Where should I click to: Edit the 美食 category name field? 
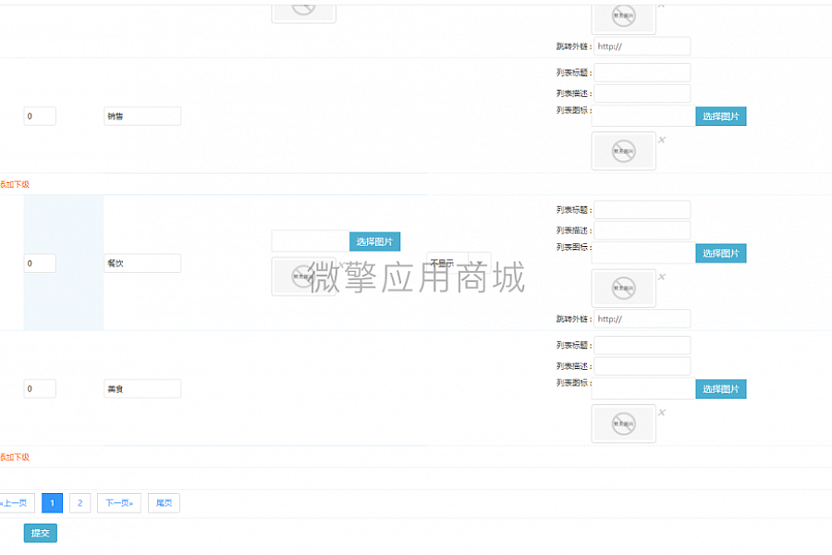(142, 388)
